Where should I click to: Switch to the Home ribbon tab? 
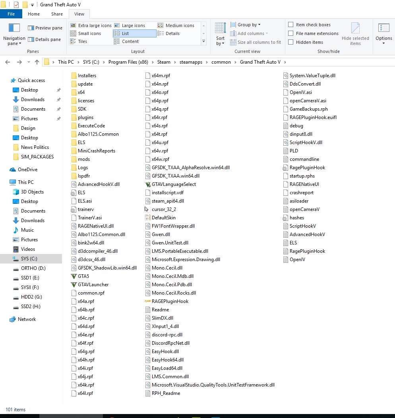(x=34, y=14)
